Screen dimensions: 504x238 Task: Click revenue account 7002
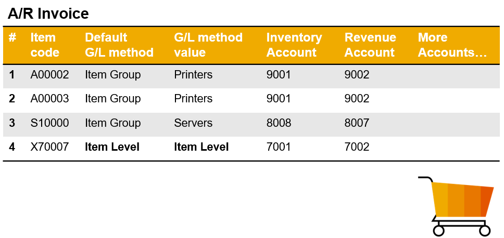click(357, 147)
